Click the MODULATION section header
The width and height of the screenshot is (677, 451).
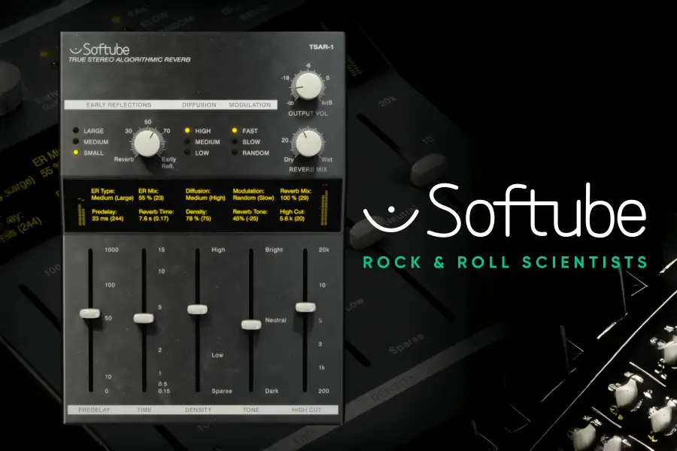(250, 105)
